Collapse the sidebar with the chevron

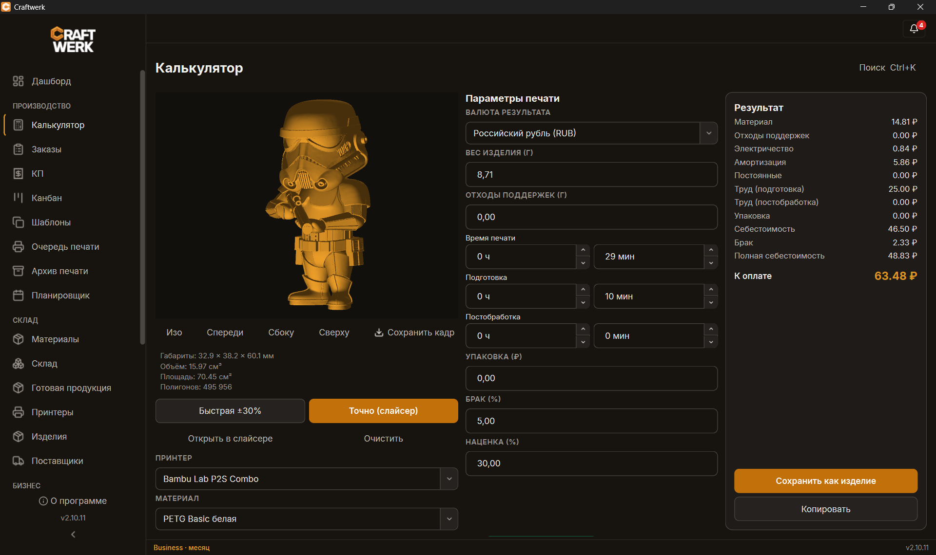[x=73, y=535]
